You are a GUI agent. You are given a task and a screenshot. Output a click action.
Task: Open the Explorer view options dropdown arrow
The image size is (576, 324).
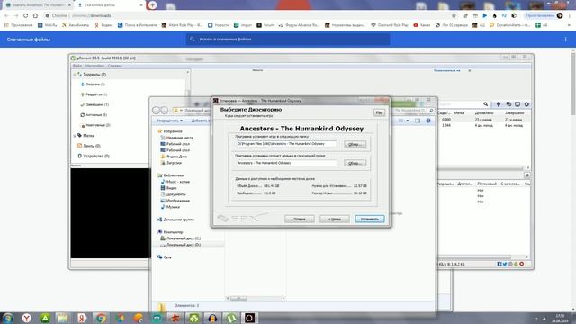point(408,121)
